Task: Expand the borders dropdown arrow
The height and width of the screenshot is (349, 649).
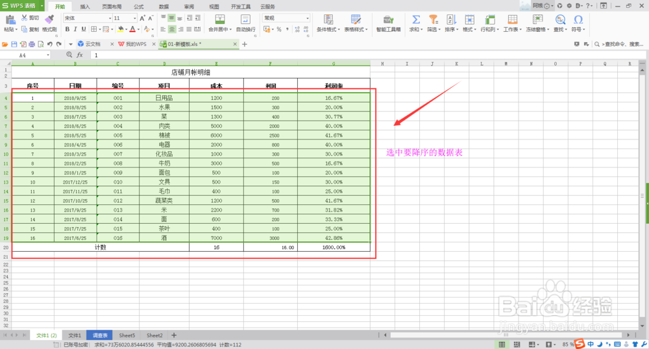Action: click(99, 29)
